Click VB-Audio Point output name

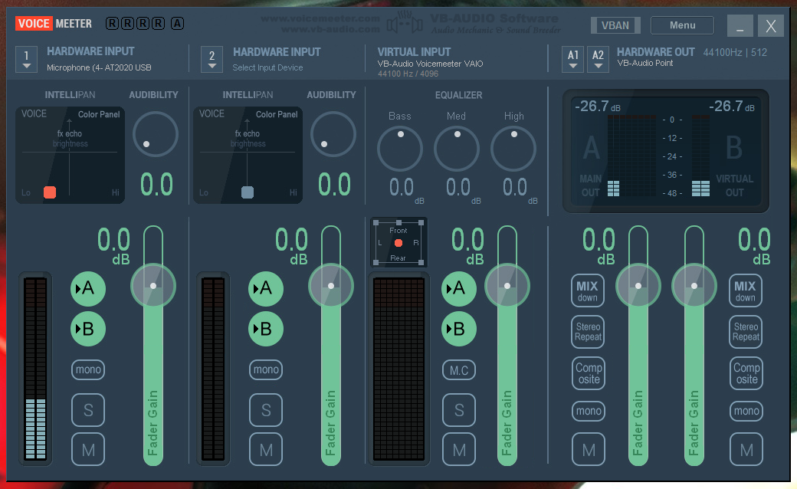[x=645, y=63]
